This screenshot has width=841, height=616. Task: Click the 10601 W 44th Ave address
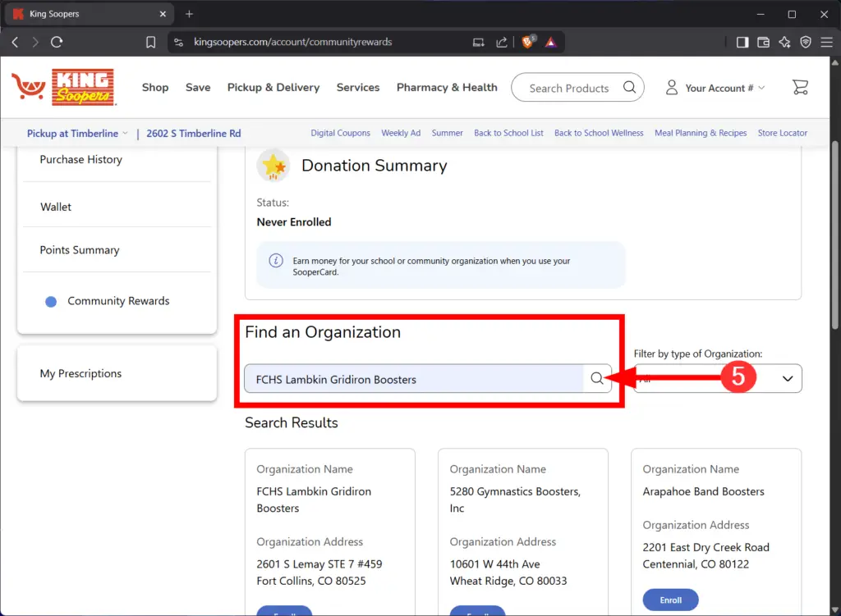pos(508,573)
